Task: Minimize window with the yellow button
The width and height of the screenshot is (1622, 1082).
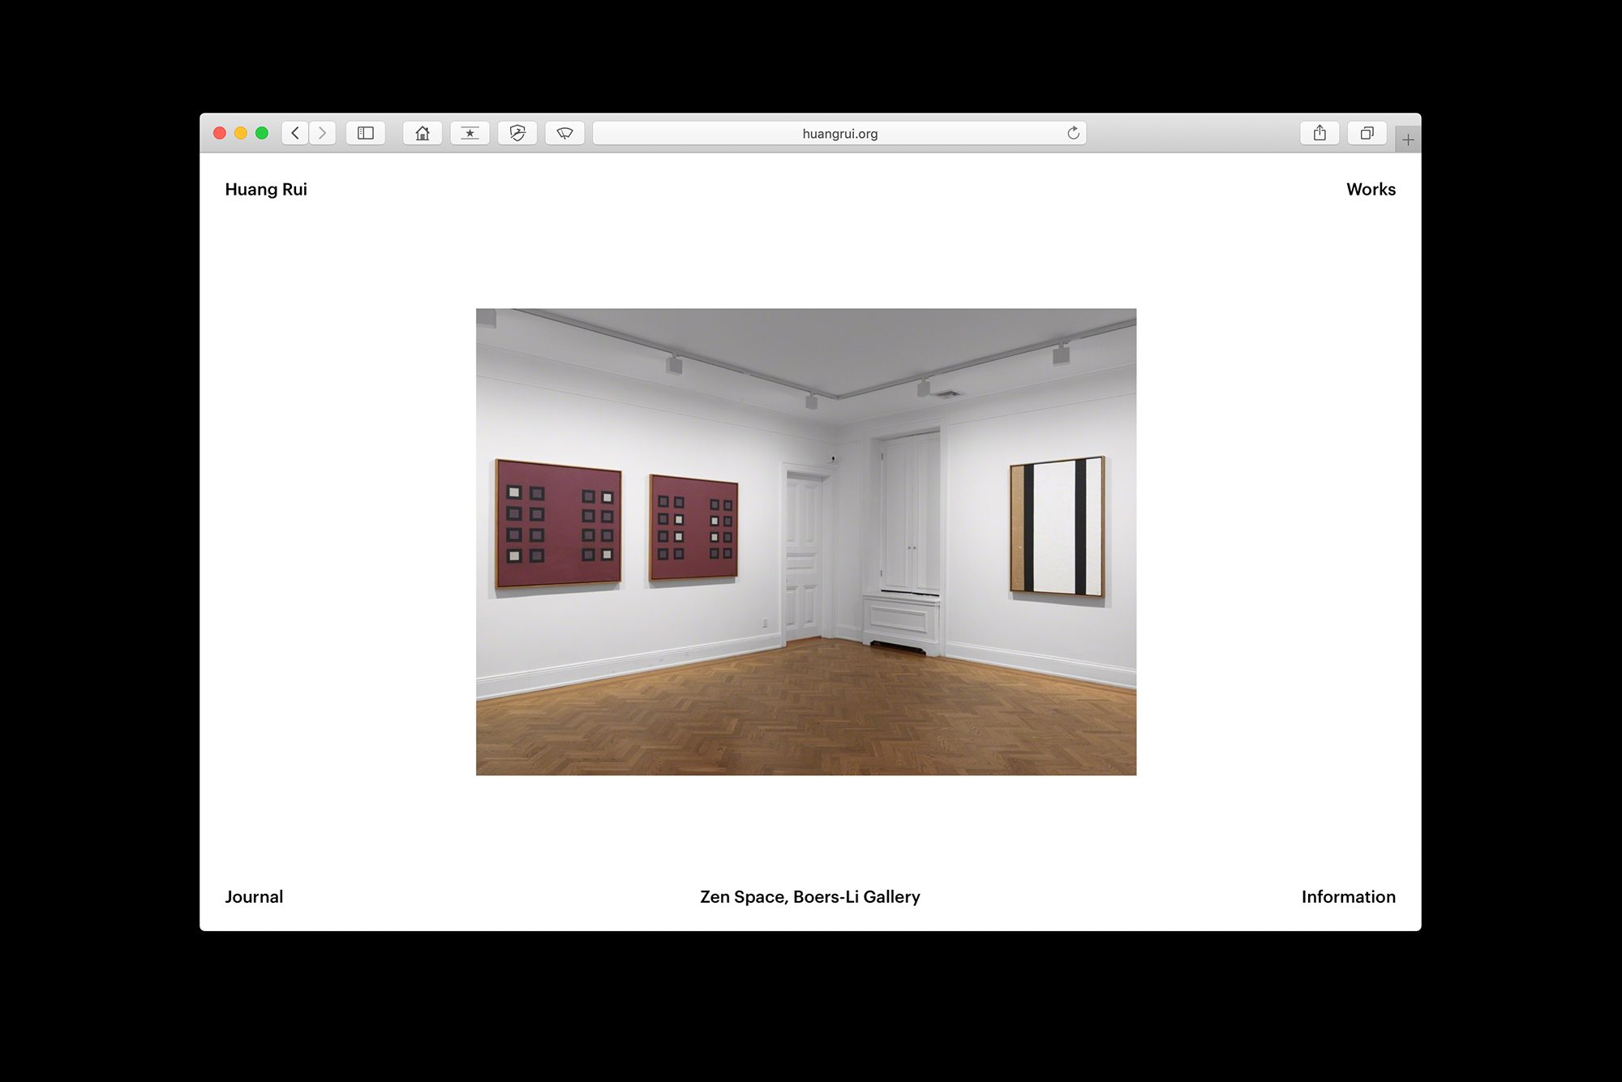Action: (241, 133)
